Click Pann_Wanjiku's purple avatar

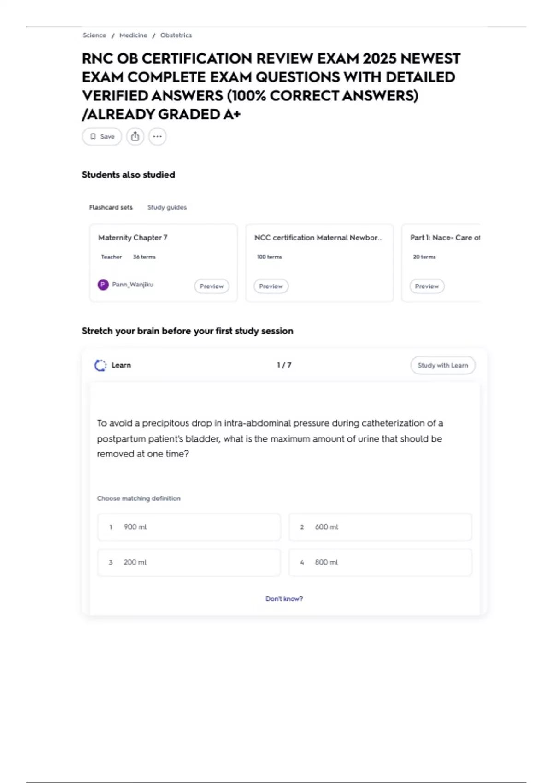pos(103,285)
